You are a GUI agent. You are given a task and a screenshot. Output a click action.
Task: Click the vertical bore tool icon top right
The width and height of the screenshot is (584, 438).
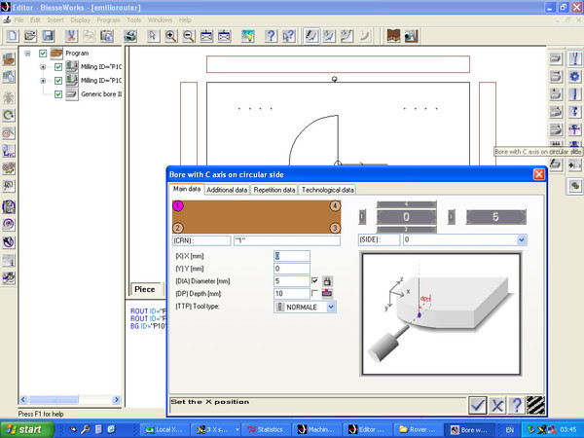pyautogui.click(x=574, y=58)
